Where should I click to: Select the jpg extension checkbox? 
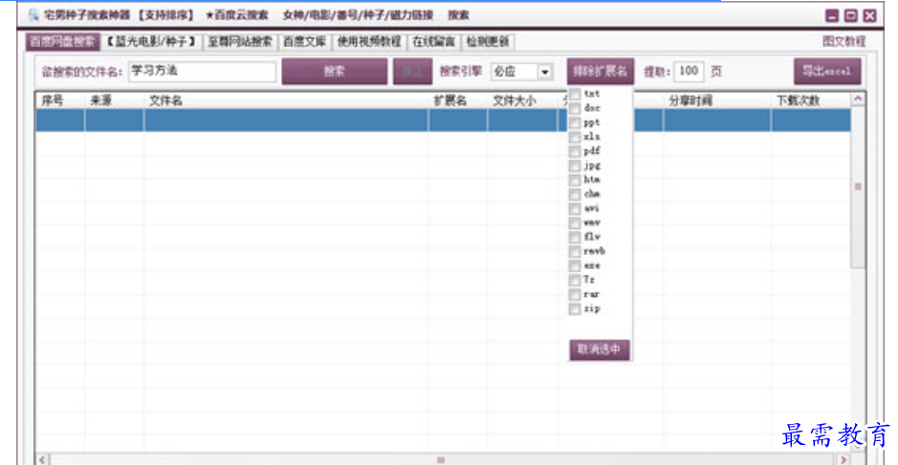tap(575, 165)
